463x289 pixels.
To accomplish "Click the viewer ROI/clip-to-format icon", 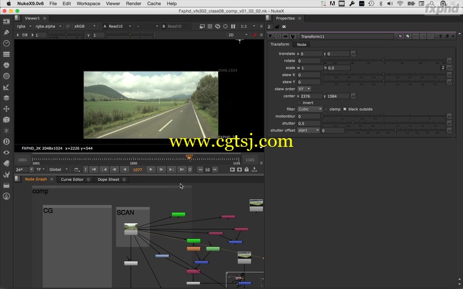I will coord(202,26).
